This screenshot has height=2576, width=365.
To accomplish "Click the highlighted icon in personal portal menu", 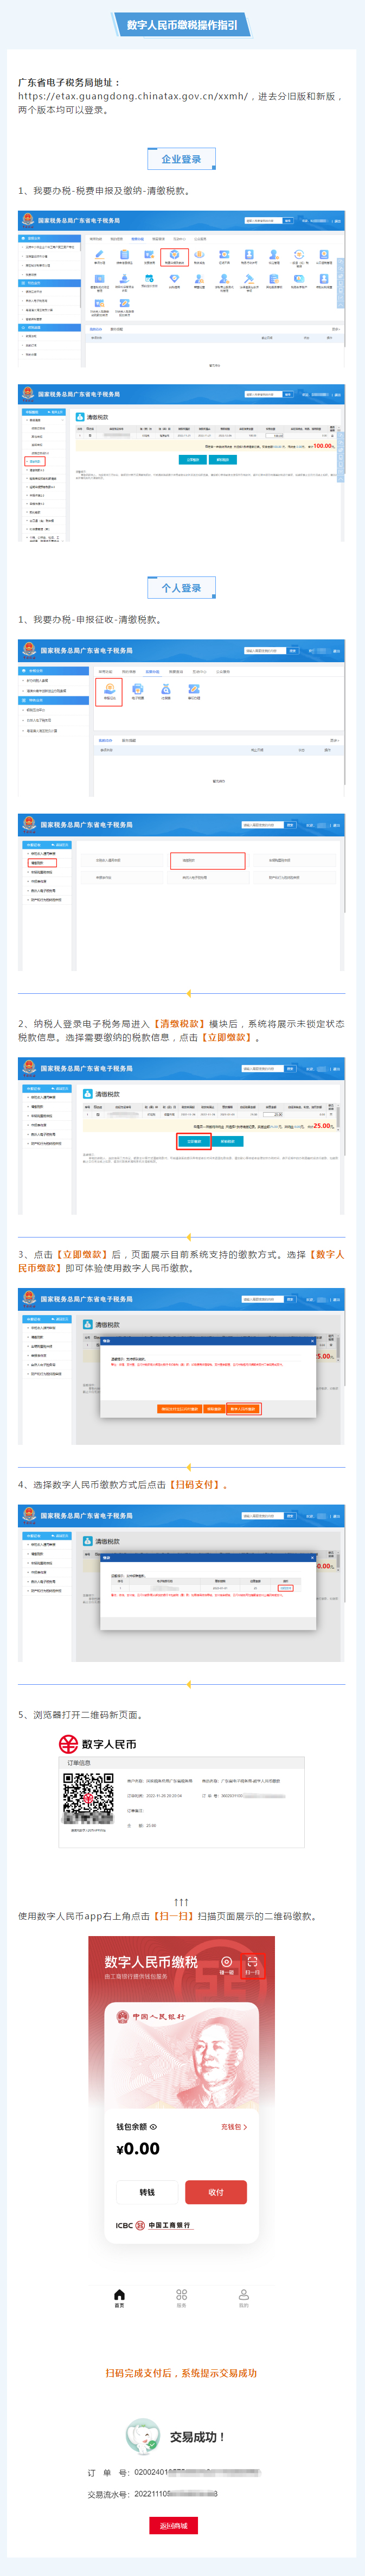I will click(109, 690).
